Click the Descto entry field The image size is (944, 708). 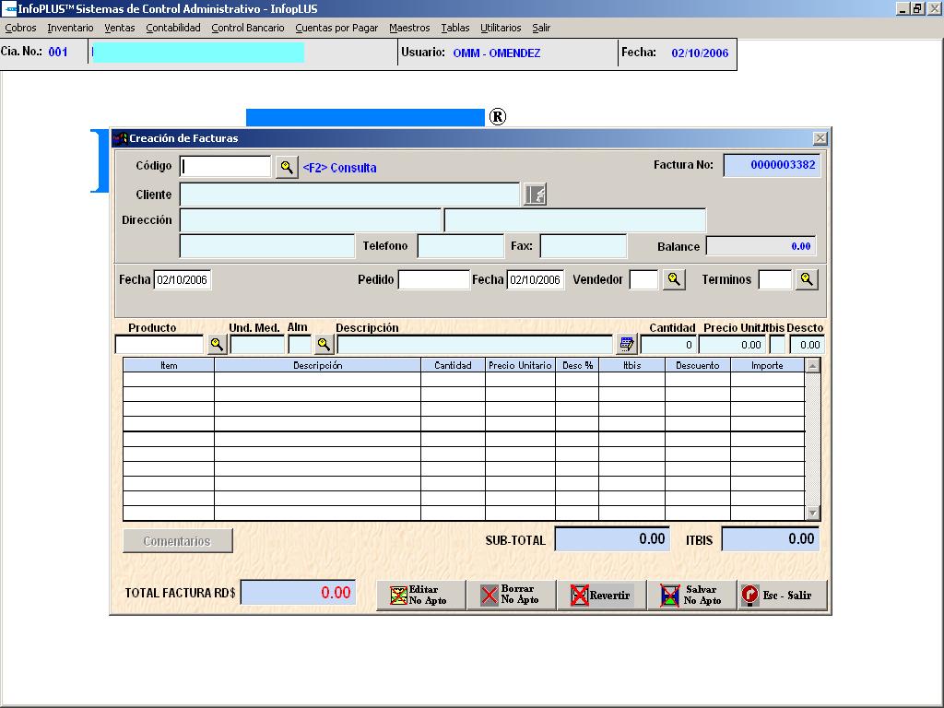pos(807,345)
